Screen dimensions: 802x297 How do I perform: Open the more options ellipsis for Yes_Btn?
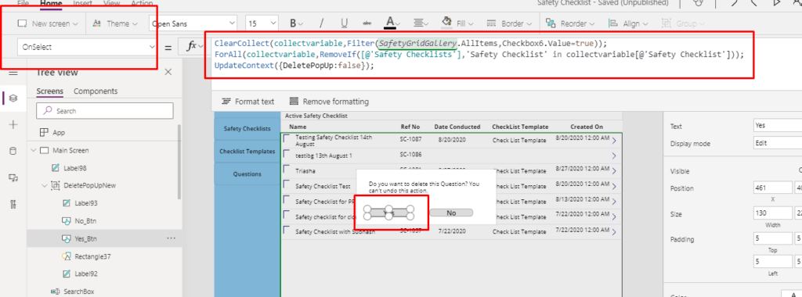[172, 238]
